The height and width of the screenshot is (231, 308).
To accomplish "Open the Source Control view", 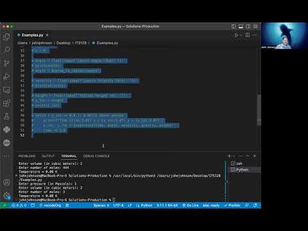I will (x=6, y=63).
